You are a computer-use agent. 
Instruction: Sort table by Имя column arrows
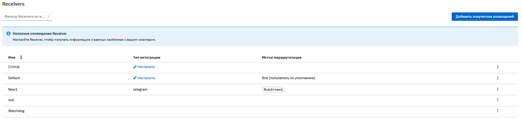[x=21, y=57]
